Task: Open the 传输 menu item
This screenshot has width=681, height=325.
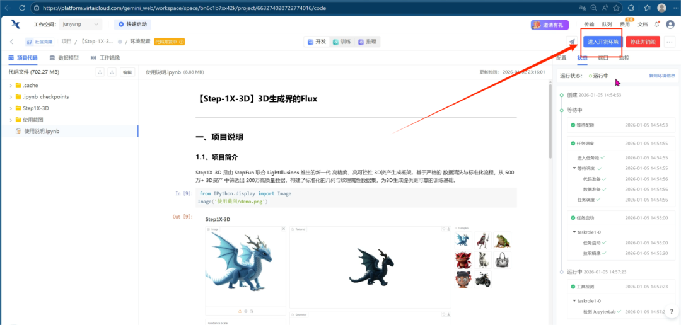Action: [589, 25]
